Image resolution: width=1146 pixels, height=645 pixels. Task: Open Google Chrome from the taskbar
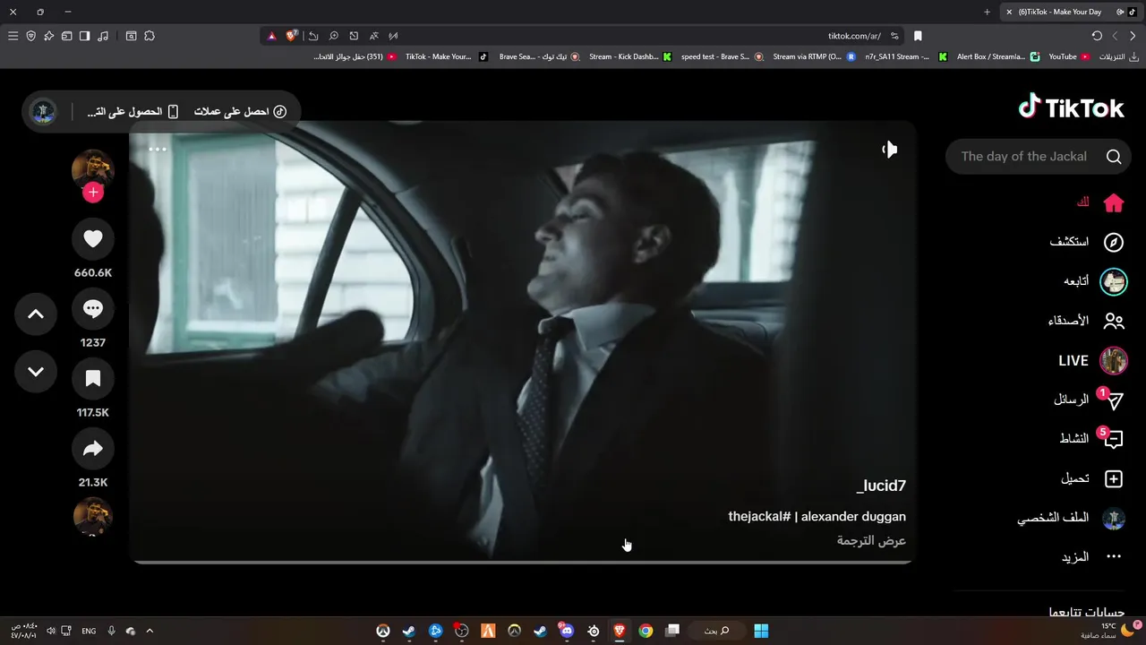tap(646, 631)
